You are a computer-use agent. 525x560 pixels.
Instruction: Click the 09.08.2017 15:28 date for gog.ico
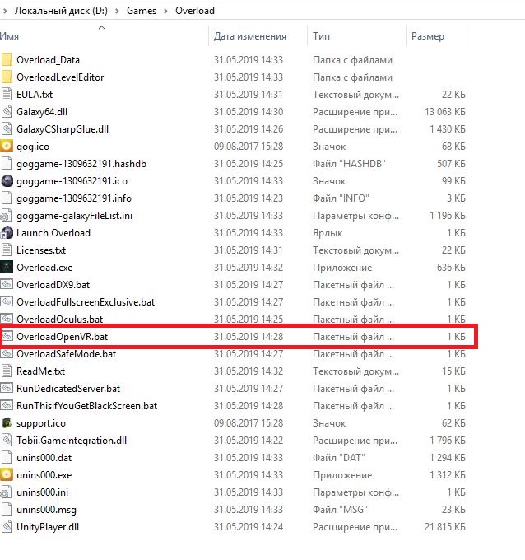click(x=249, y=147)
